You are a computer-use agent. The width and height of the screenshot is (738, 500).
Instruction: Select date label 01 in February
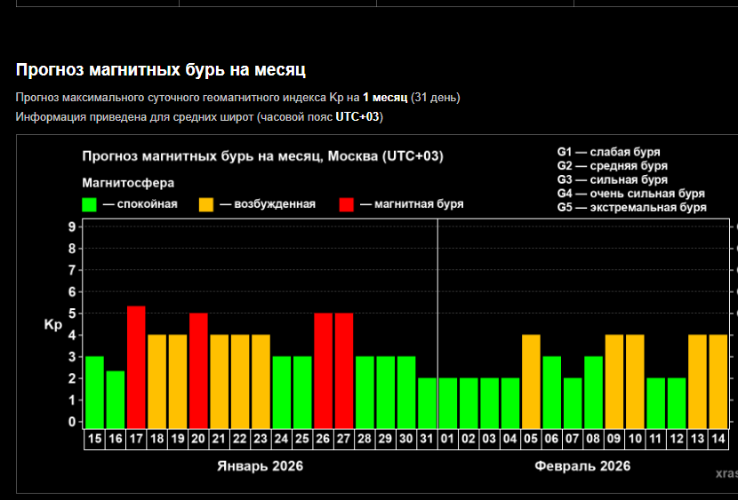pyautogui.click(x=447, y=439)
